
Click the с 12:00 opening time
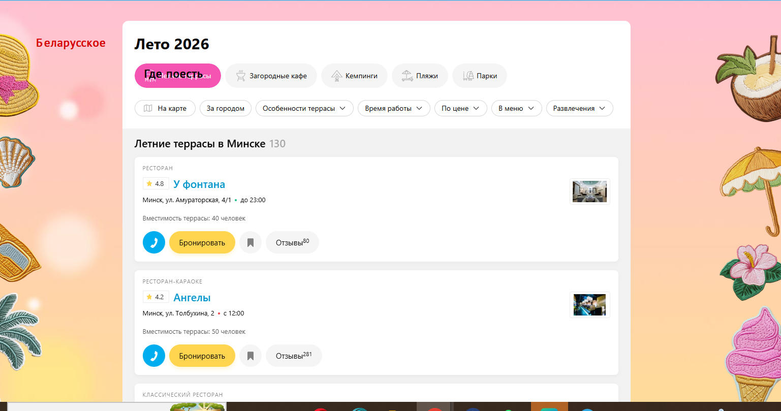pos(234,313)
